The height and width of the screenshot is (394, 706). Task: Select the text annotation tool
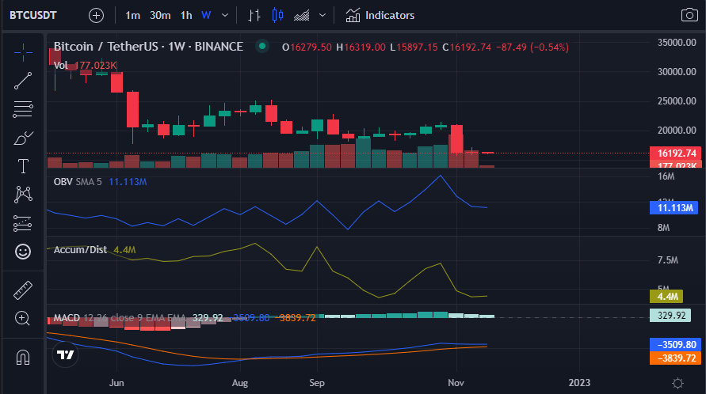click(x=23, y=166)
